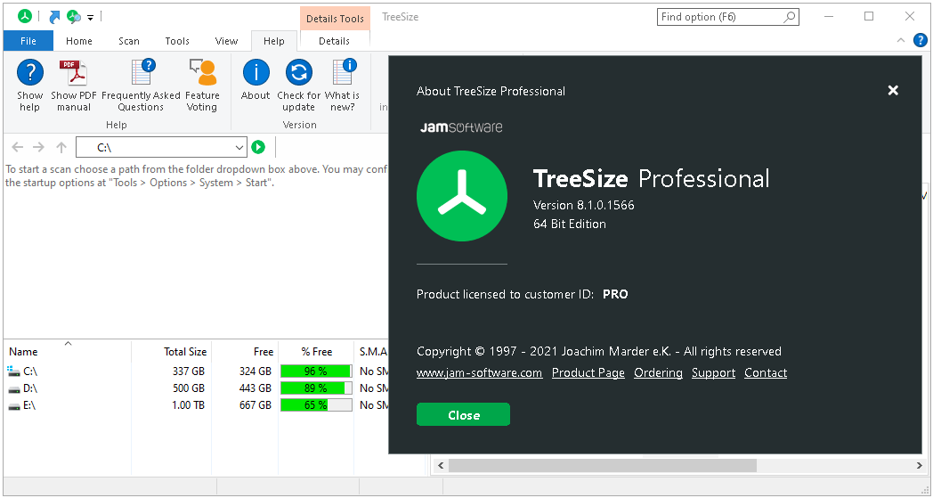
Task: Click the blue help icon top right
Action: point(920,40)
